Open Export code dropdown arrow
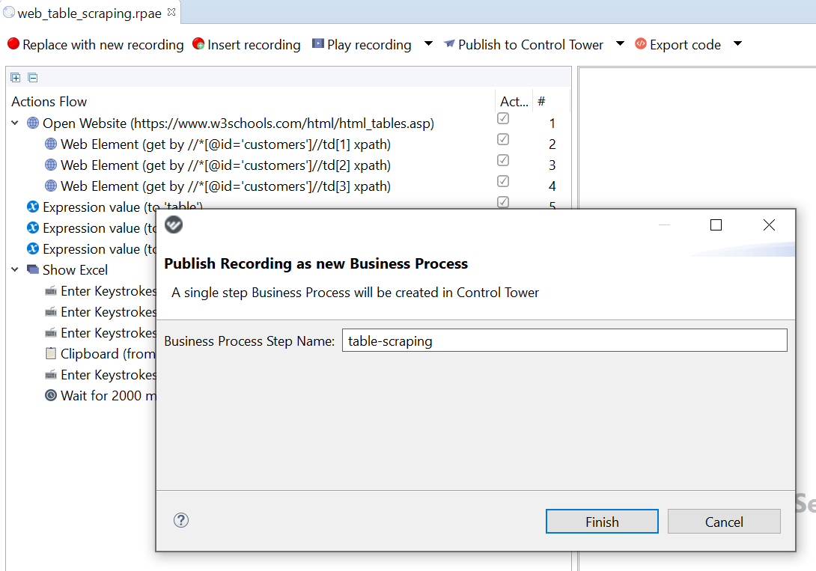Viewport: 816px width, 571px height. pyautogui.click(x=737, y=43)
